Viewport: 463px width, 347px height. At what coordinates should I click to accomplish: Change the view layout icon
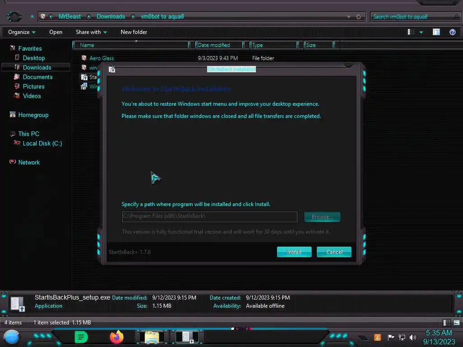pos(411,32)
